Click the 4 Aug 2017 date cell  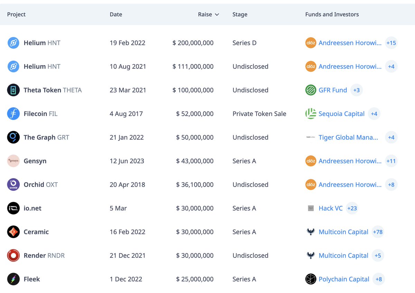(x=126, y=114)
